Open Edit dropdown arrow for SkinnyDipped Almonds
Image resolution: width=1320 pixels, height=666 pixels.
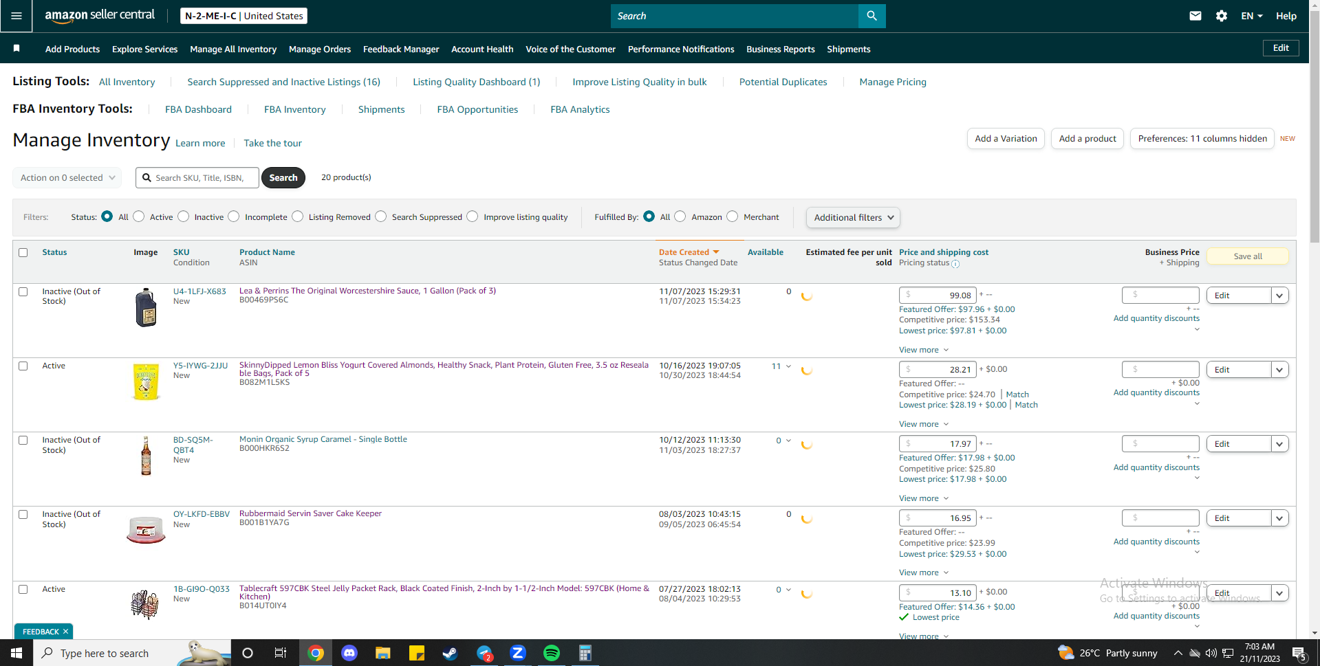pyautogui.click(x=1279, y=370)
